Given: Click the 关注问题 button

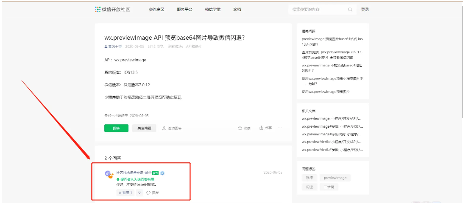Looking at the screenshot, I should coord(144,128).
